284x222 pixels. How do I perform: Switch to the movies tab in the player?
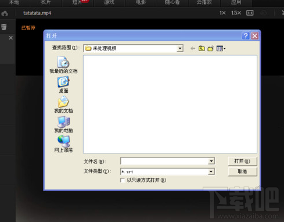click(x=141, y=2)
